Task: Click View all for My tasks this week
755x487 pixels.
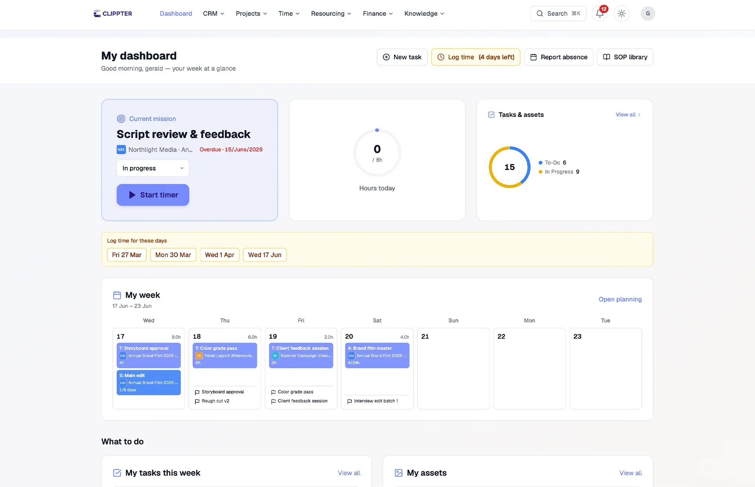Action: (x=349, y=473)
